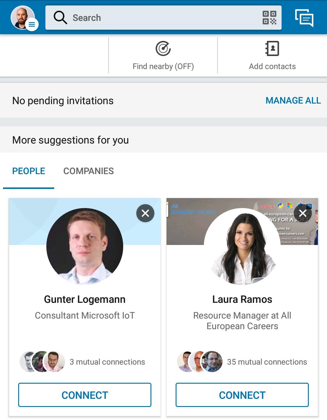Open Laura's 35 mutual connections

(x=267, y=362)
